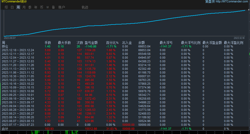Open the 季 quarterly tab
This screenshot has width=250, height=134.
coord(30,7)
